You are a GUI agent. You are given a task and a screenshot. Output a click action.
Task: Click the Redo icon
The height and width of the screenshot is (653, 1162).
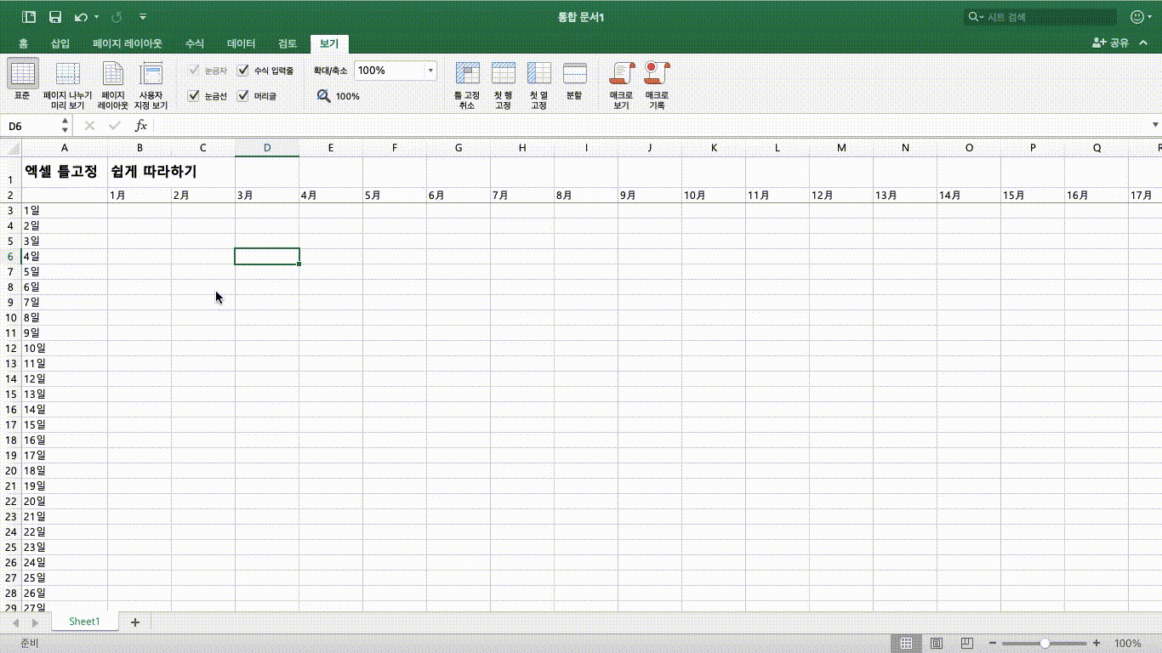coord(117,17)
